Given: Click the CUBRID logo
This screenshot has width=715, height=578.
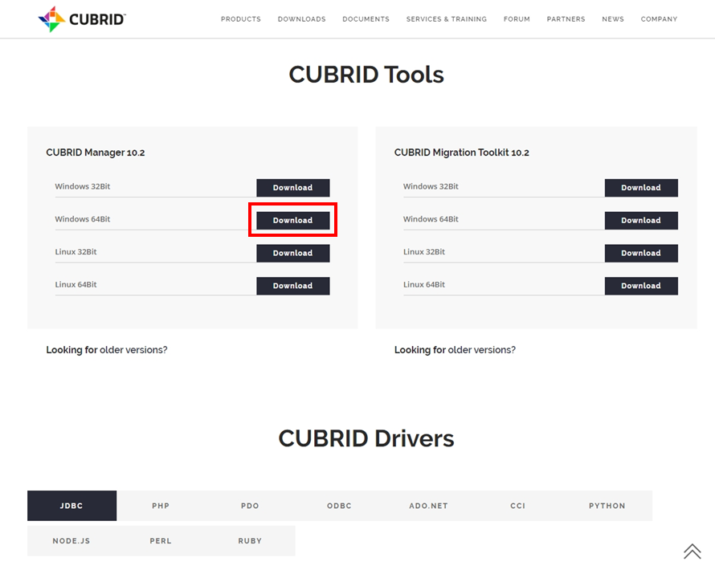Looking at the screenshot, I should coord(82,19).
